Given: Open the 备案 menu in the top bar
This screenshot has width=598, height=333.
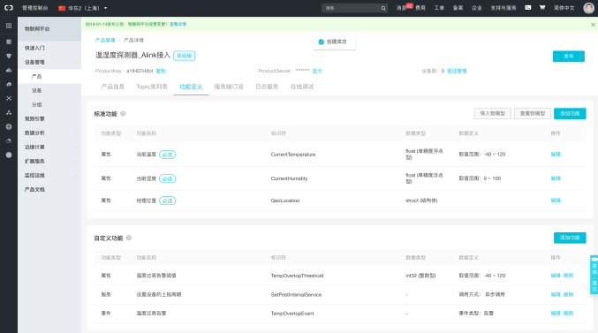Looking at the screenshot, I should pyautogui.click(x=458, y=8).
